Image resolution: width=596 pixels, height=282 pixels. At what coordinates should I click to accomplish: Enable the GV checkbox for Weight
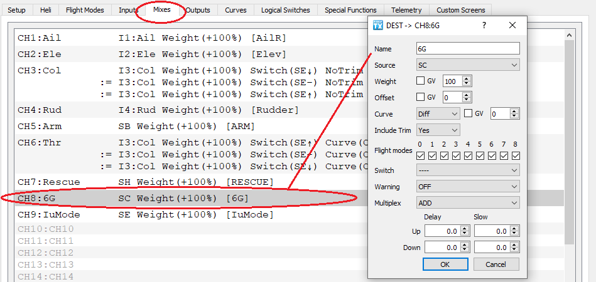[x=421, y=81]
